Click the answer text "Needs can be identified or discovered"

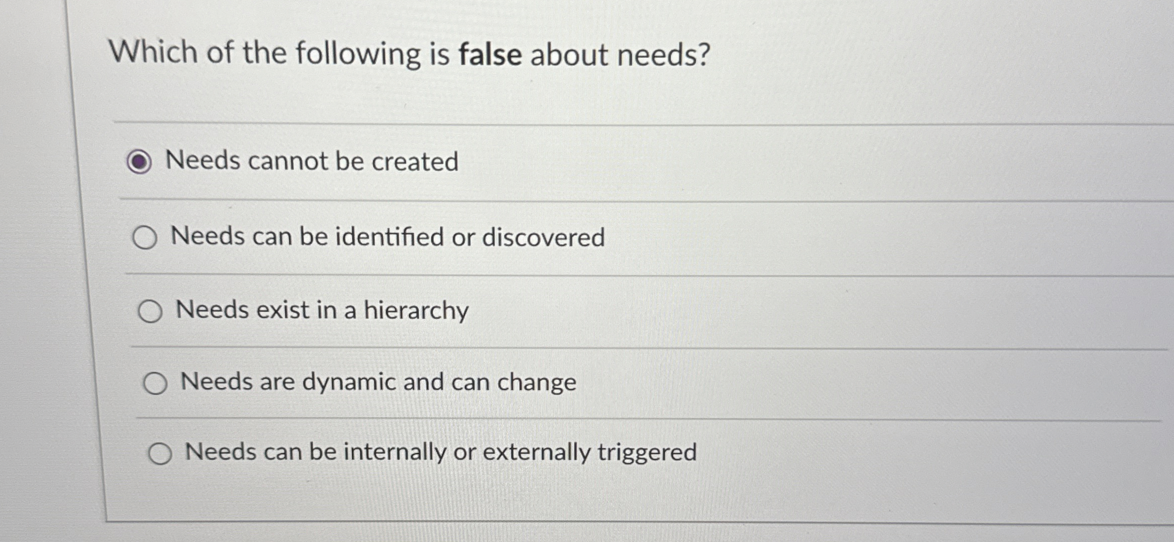click(388, 237)
